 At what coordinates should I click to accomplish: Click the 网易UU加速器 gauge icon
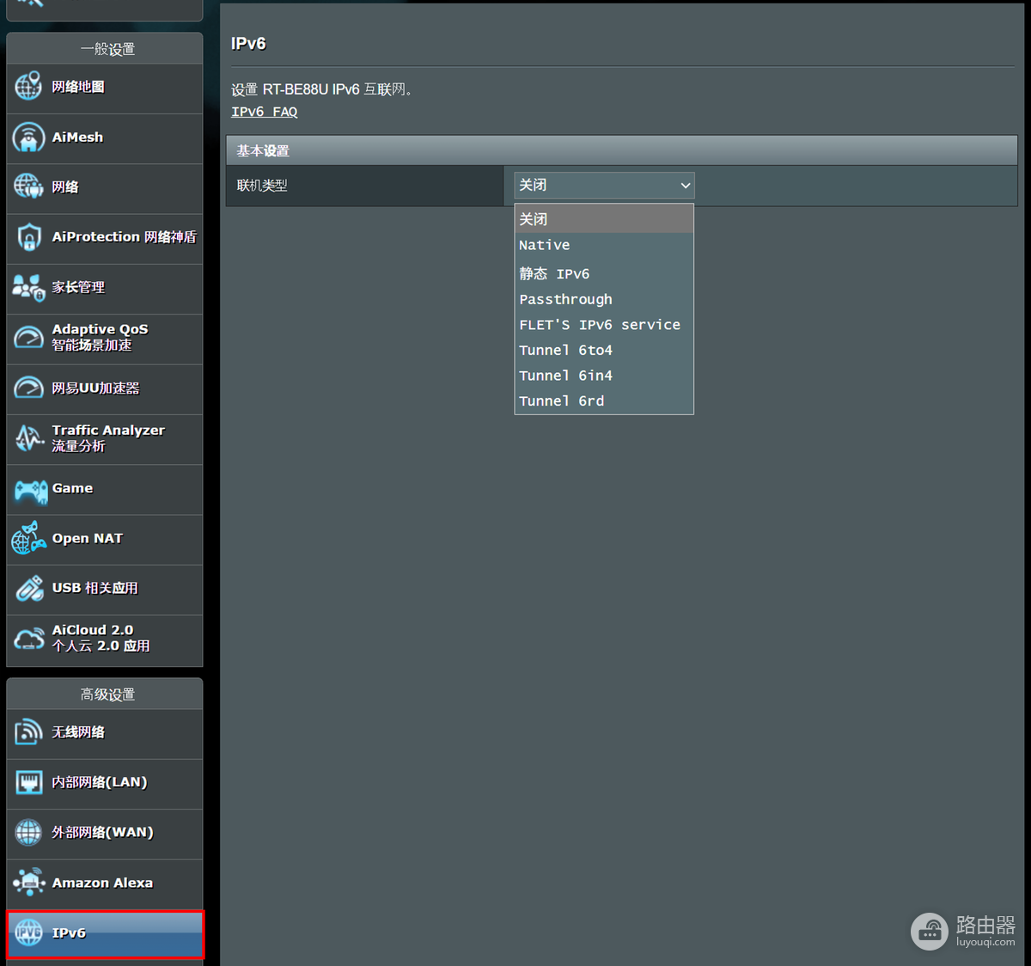pos(28,388)
